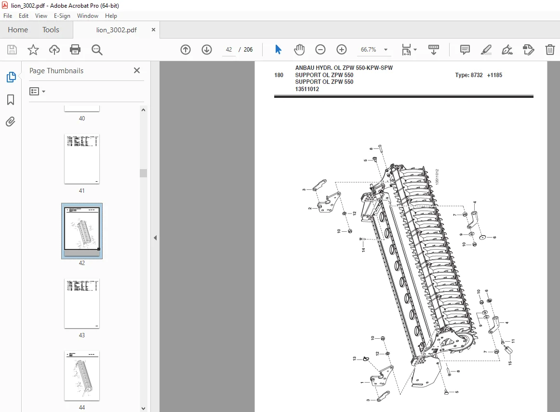Open the Window menu
This screenshot has width=560, height=412.
(x=88, y=16)
